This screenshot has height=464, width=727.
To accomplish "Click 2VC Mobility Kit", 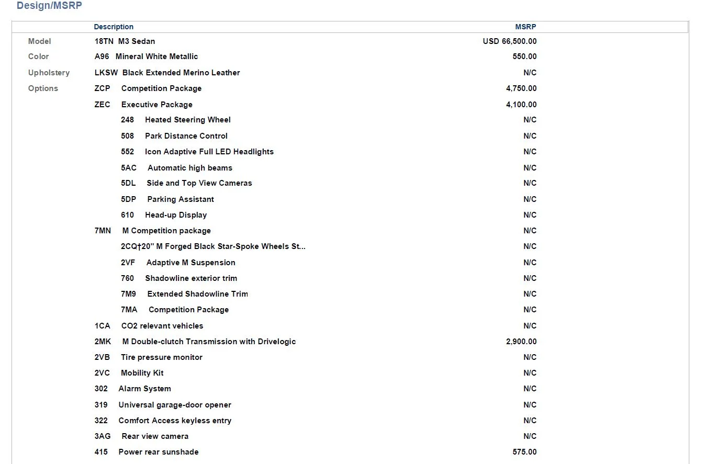I will tap(129, 373).
